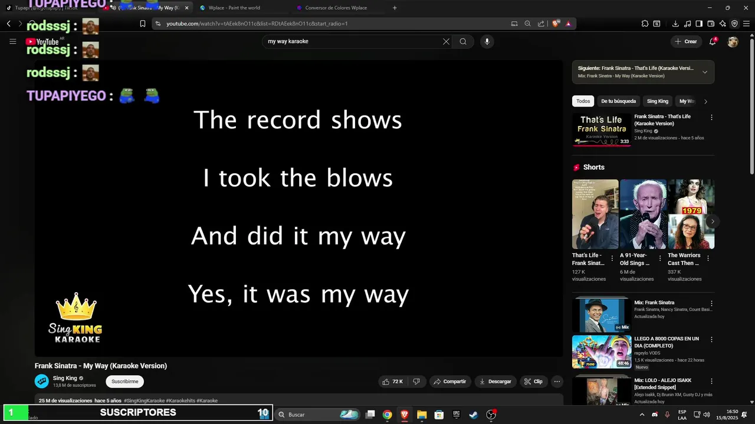This screenshot has height=424, width=755.
Task: Open the browser main menu
Action: tap(746, 24)
